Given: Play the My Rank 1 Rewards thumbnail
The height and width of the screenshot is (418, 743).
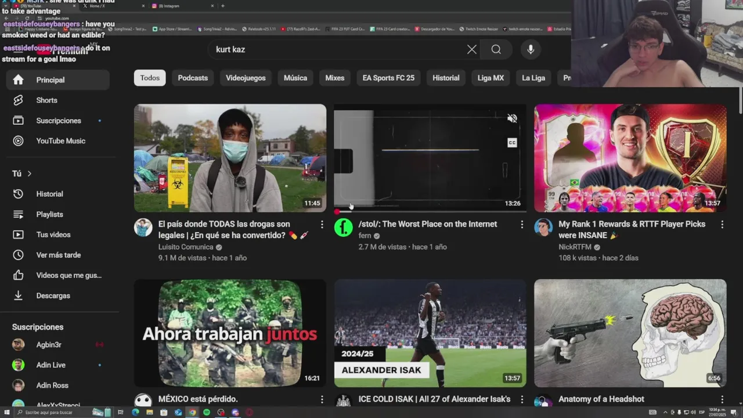Looking at the screenshot, I should point(630,158).
